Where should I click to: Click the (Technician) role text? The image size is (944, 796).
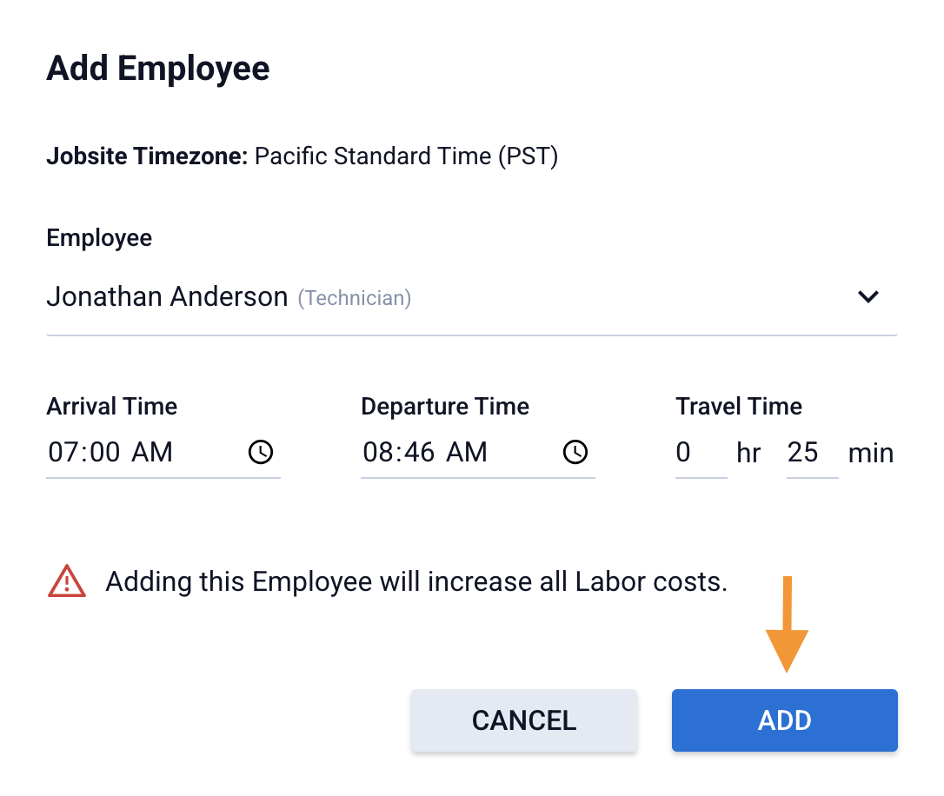coord(355,299)
